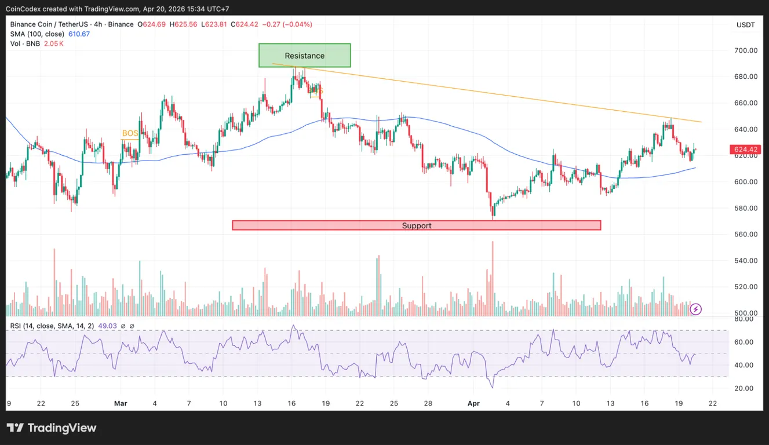Select the green Resistance zone box
This screenshot has width=769, height=445.
[305, 56]
